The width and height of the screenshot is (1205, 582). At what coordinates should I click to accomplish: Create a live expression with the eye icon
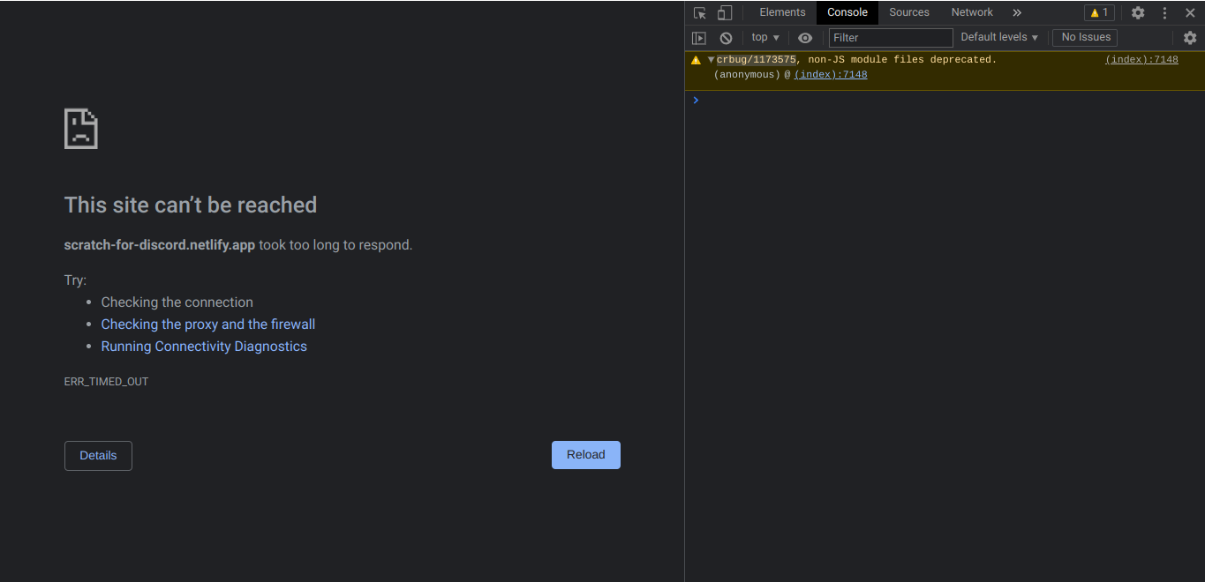click(x=804, y=37)
